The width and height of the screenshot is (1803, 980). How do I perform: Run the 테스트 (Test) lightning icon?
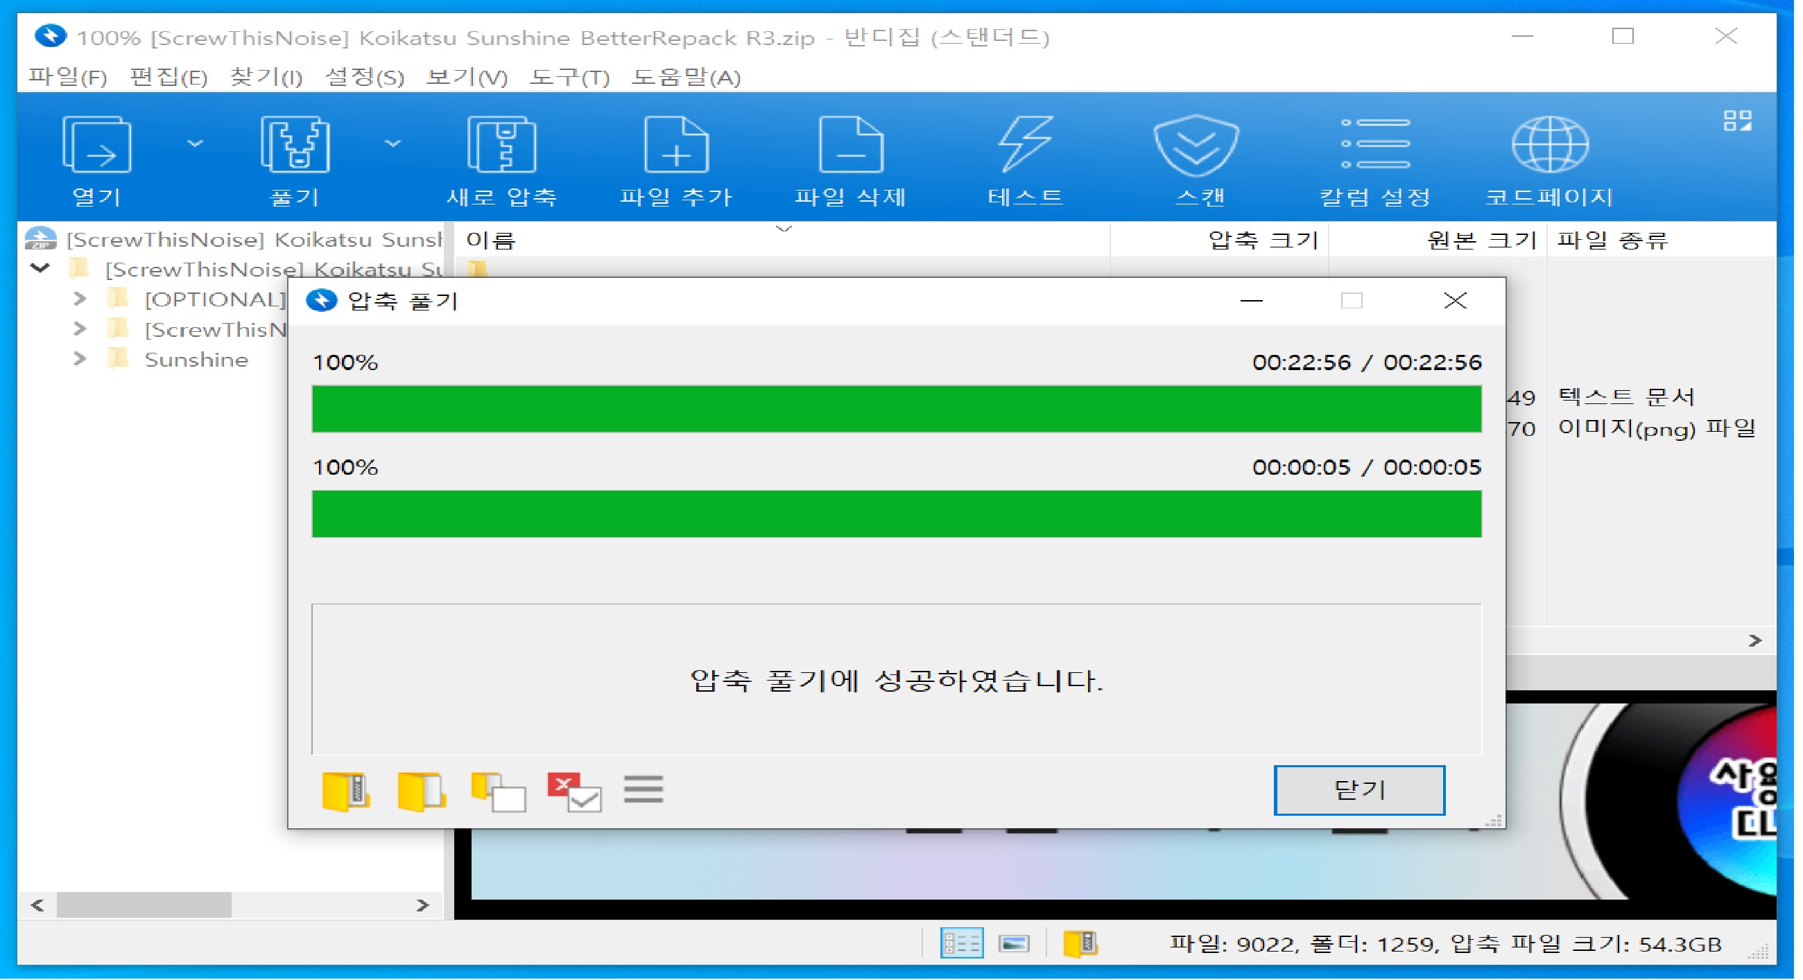1026,145
